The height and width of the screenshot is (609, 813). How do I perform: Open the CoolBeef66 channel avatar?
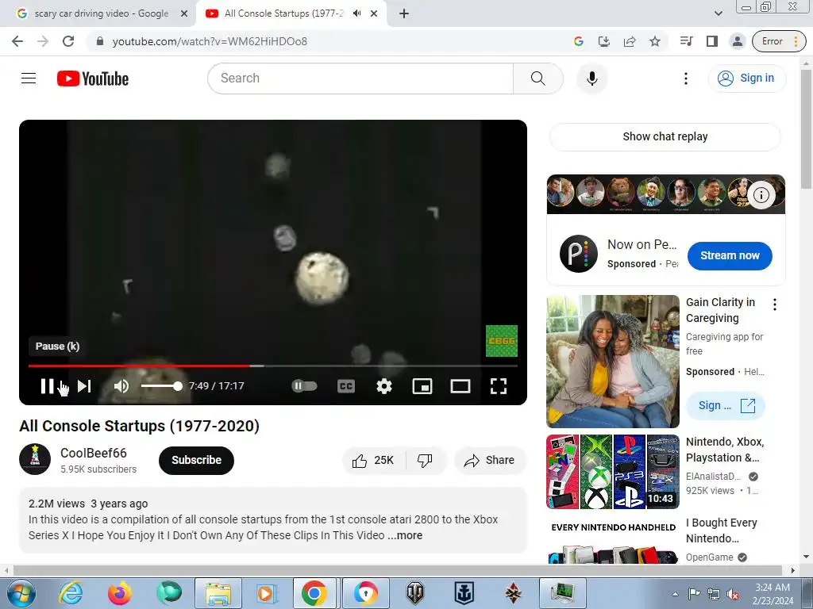click(35, 459)
